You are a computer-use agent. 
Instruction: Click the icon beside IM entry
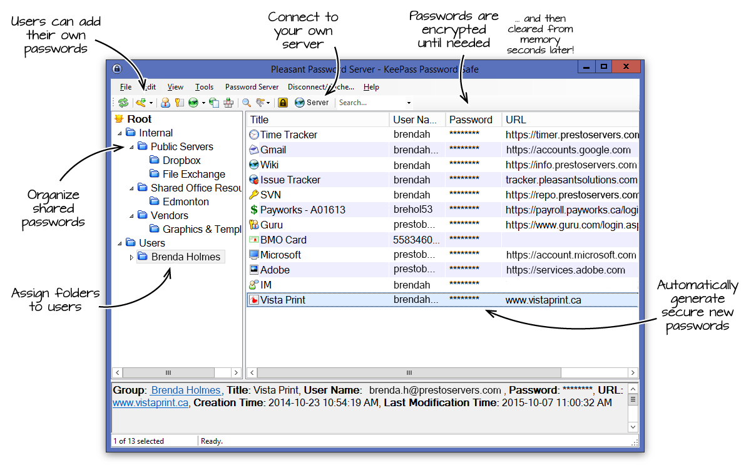[253, 285]
